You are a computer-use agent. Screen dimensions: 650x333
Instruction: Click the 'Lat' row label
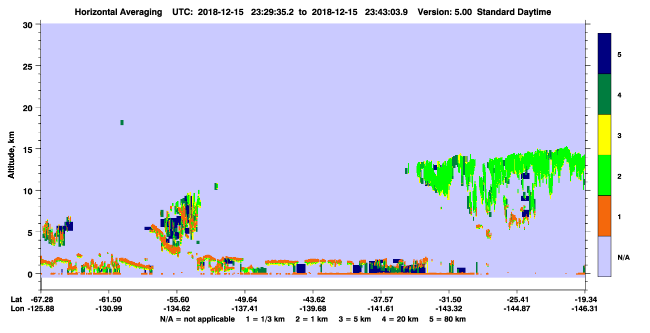tap(16, 300)
